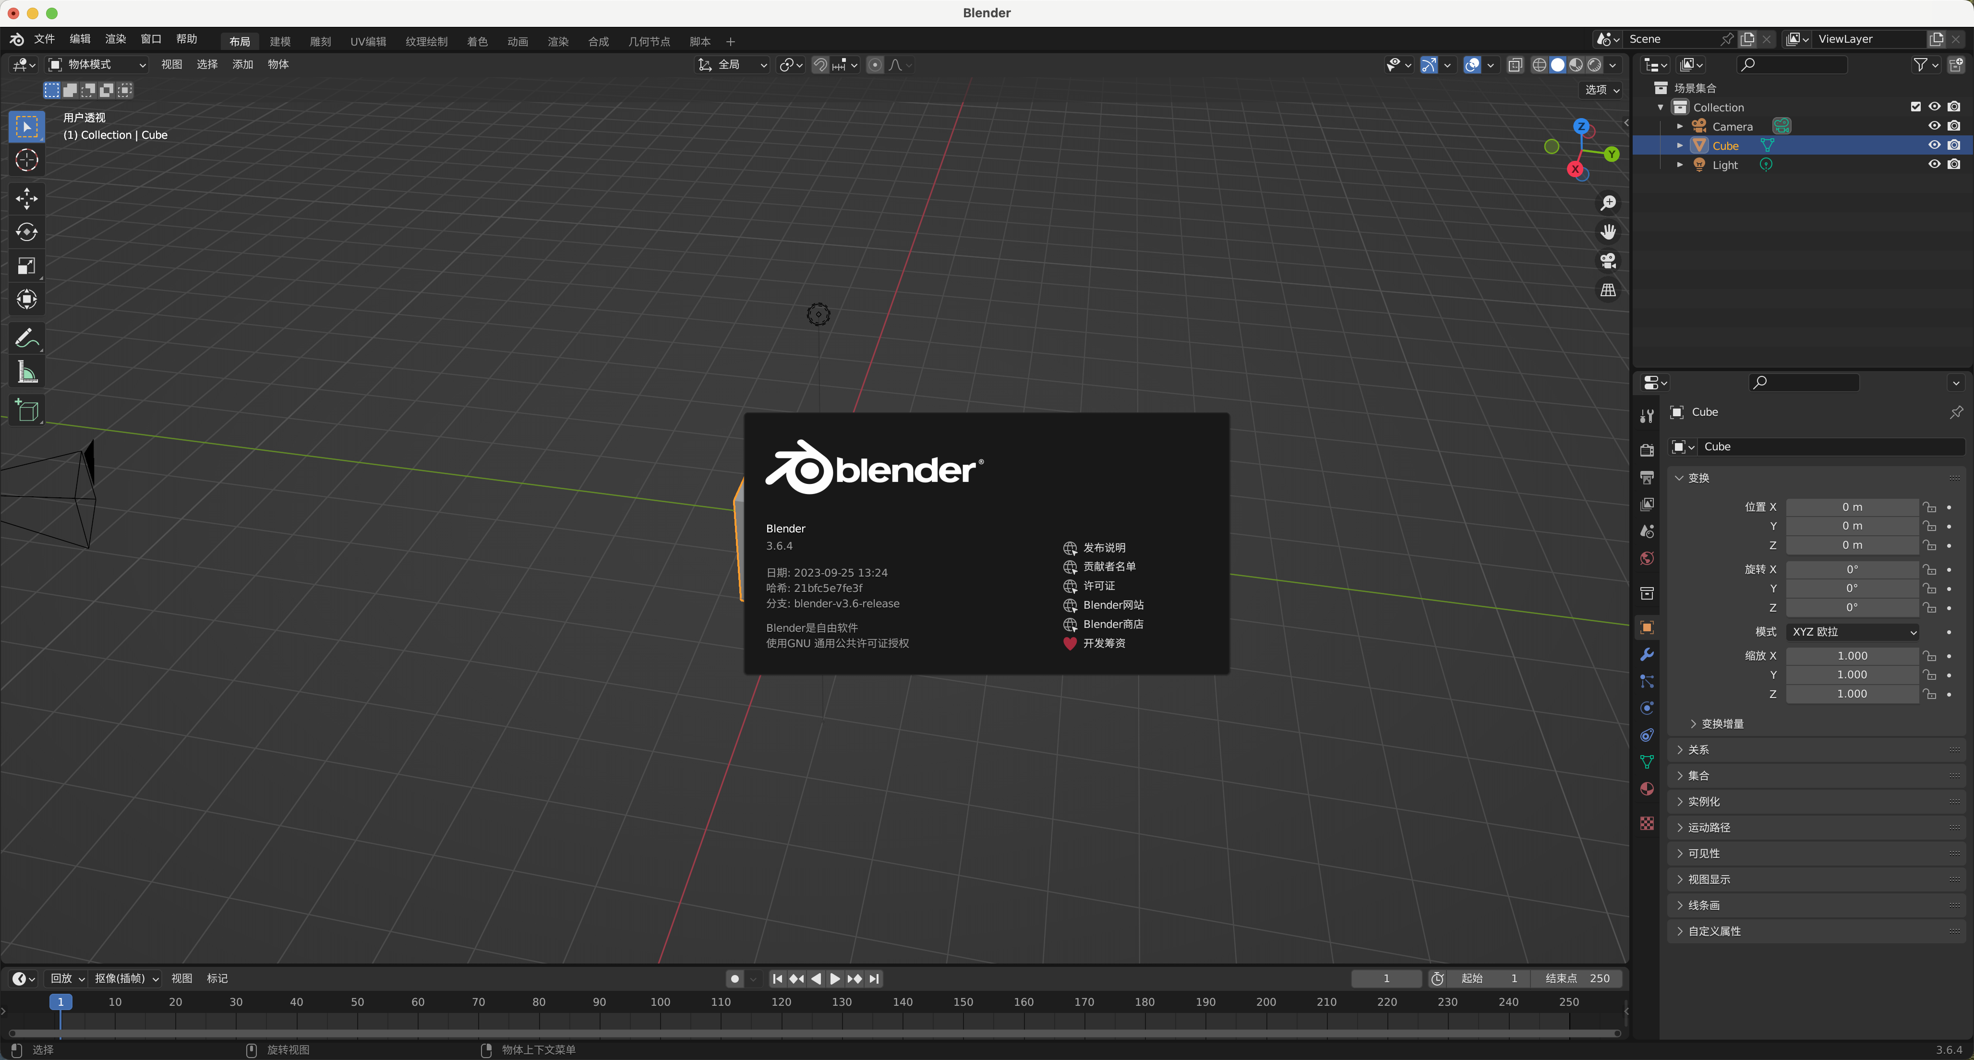Open the 许可证 license link
This screenshot has width=1974, height=1060.
click(x=1099, y=586)
